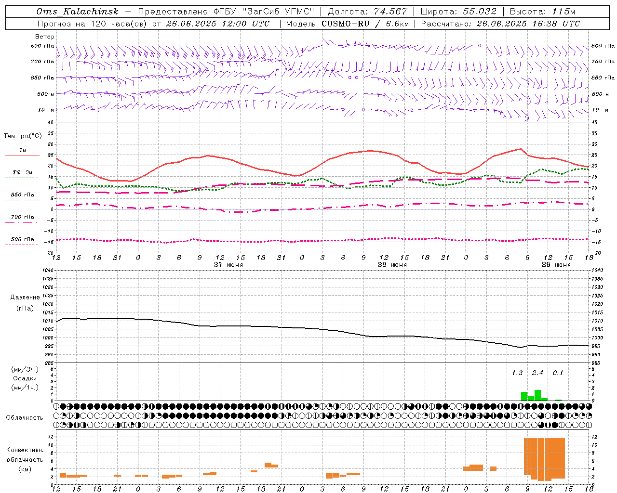Click the 0.1 precipitation total
617x493 pixels.
click(558, 373)
